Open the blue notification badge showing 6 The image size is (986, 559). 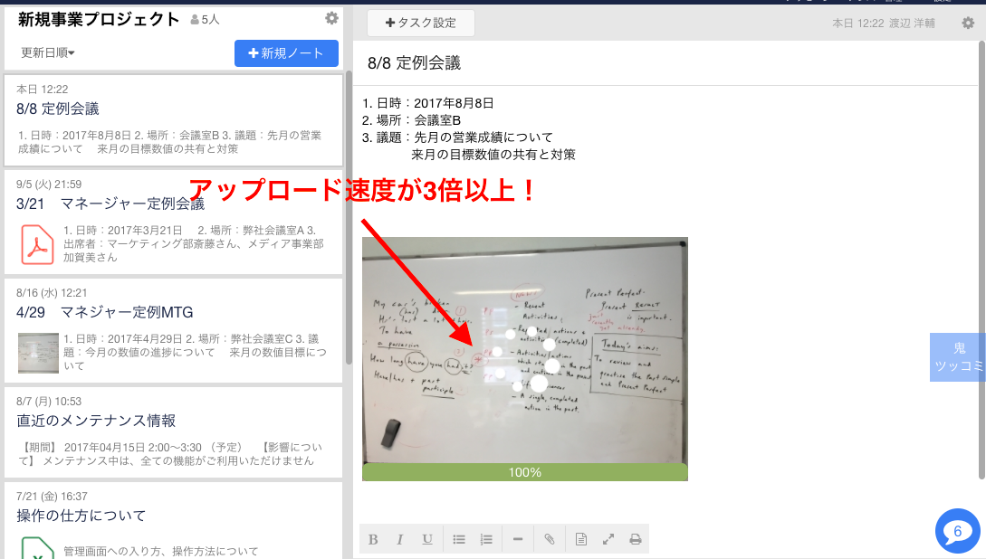click(x=957, y=531)
